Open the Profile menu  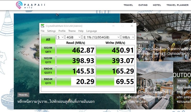tap(62, 31)
